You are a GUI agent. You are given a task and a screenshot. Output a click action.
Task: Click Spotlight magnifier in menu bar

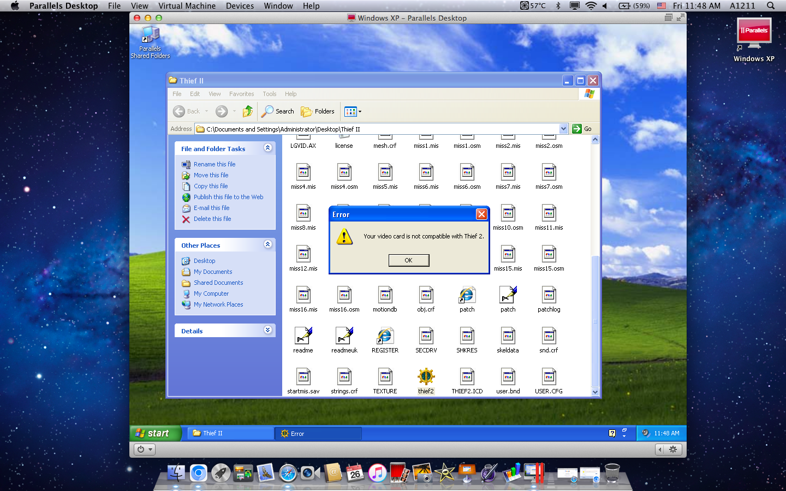tap(771, 5)
